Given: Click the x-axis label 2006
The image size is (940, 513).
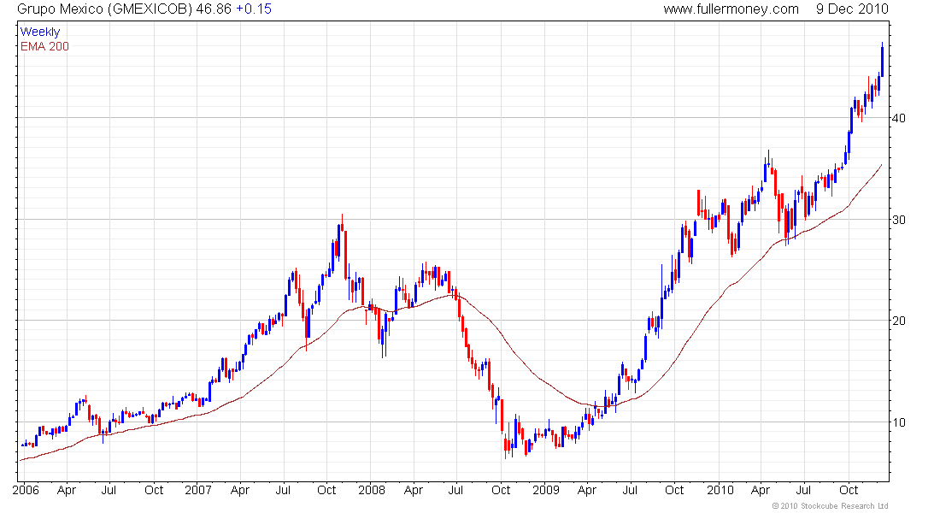Looking at the screenshot, I should click(x=26, y=490).
